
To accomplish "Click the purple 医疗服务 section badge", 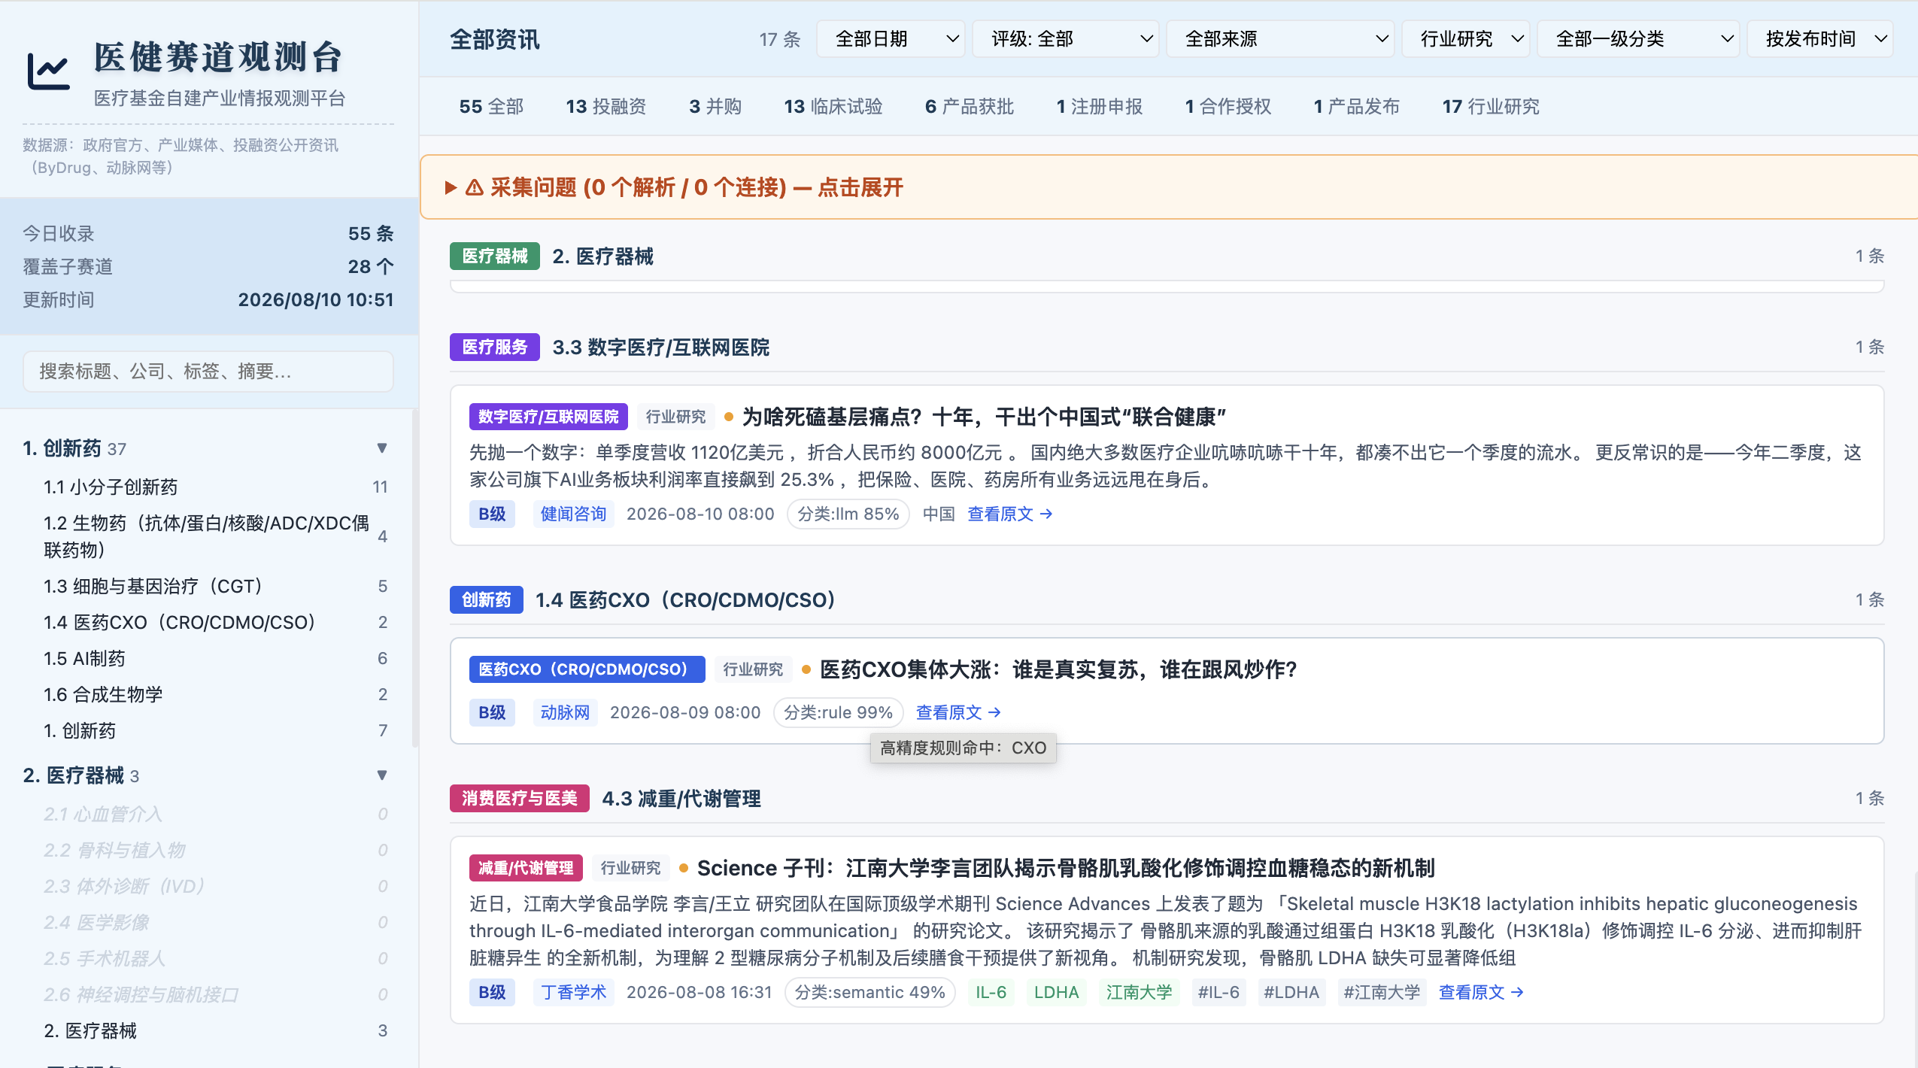I will (x=495, y=347).
